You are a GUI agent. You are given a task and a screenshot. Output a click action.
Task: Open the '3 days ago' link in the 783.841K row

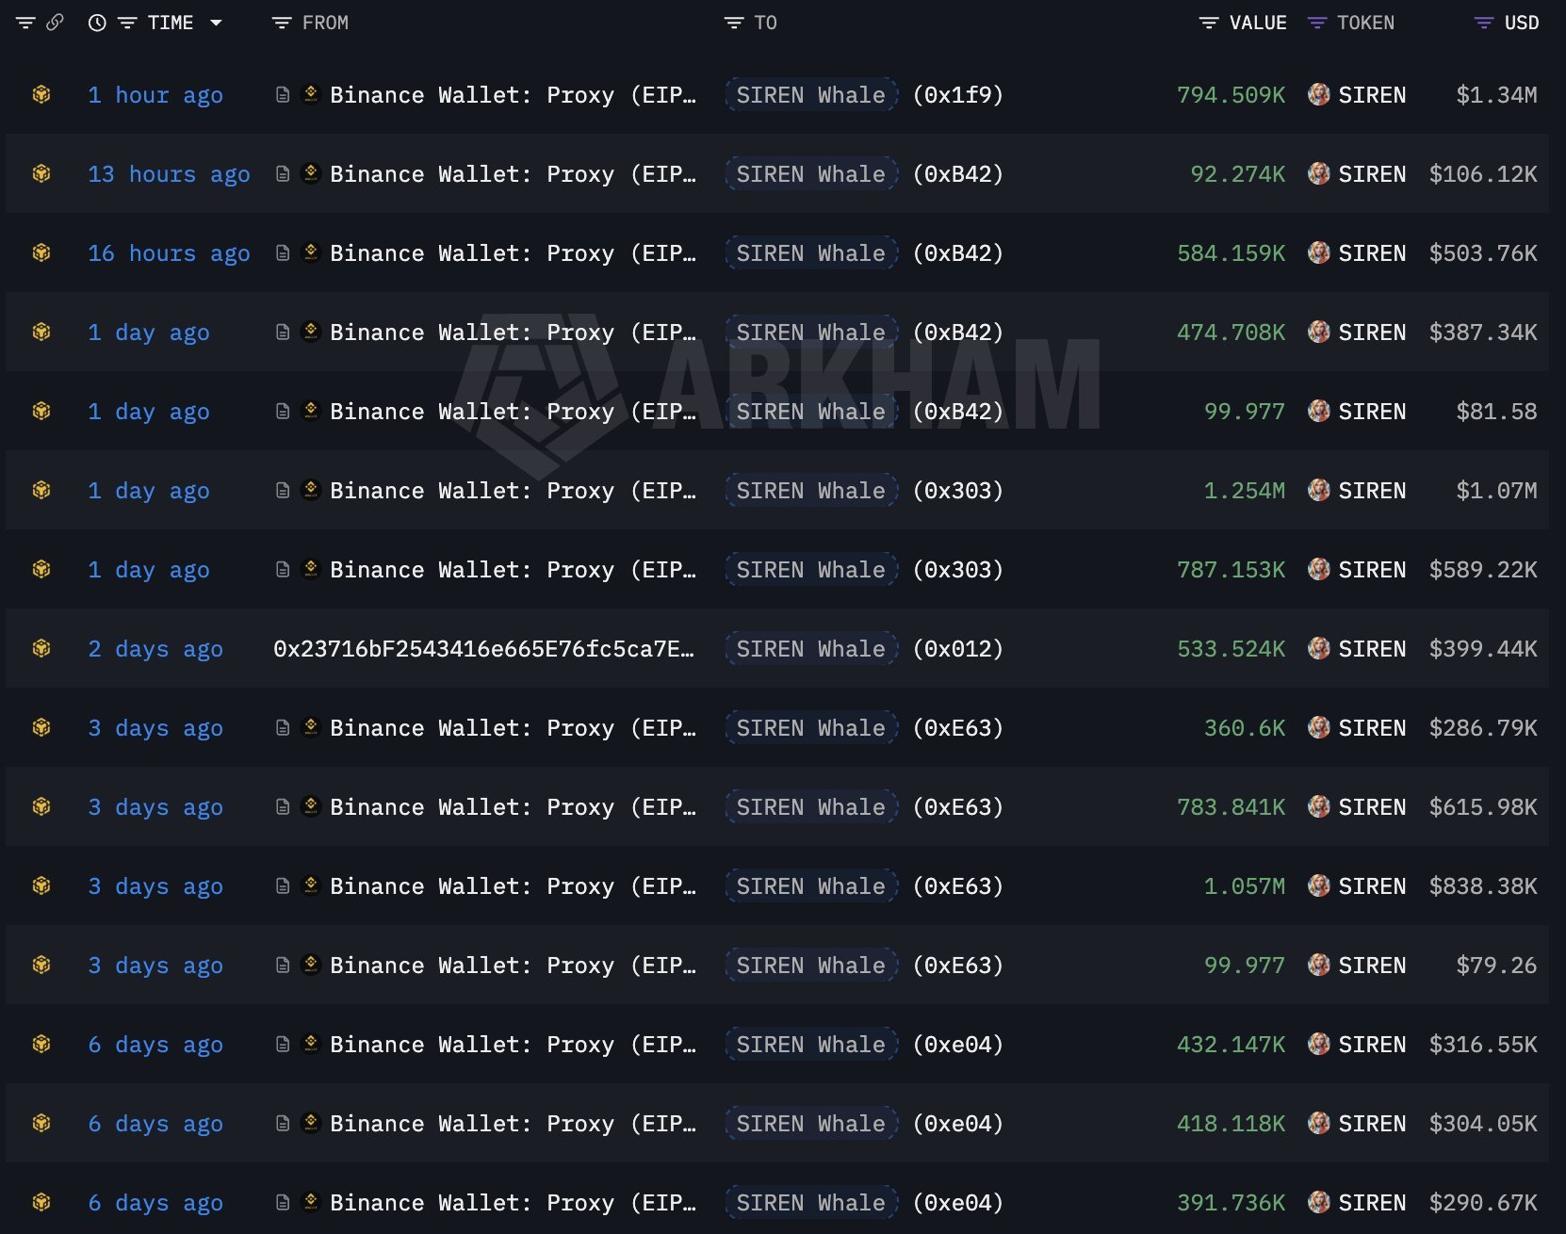click(x=155, y=807)
